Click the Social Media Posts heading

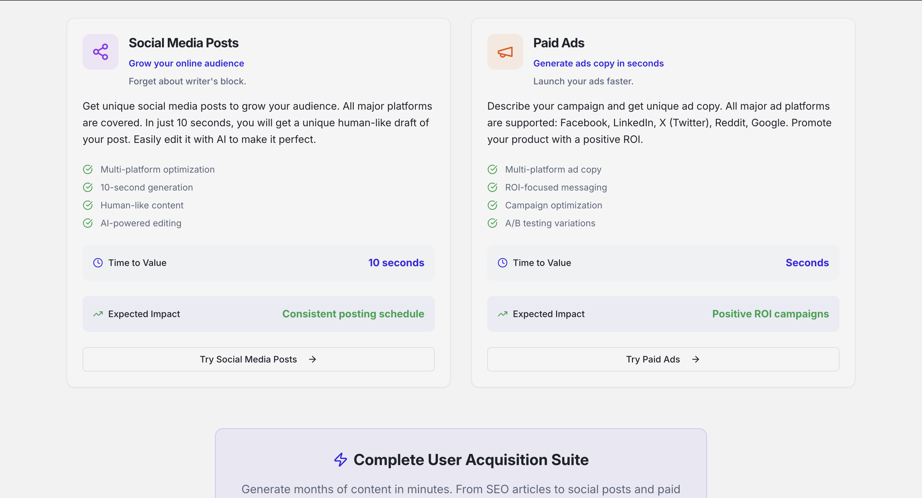pyautogui.click(x=183, y=43)
